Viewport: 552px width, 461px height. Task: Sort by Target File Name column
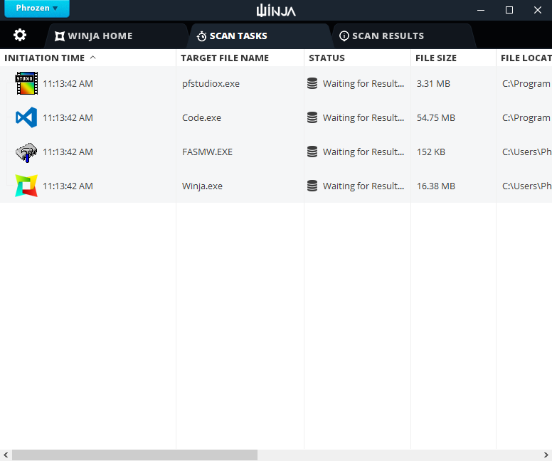pyautogui.click(x=240, y=58)
